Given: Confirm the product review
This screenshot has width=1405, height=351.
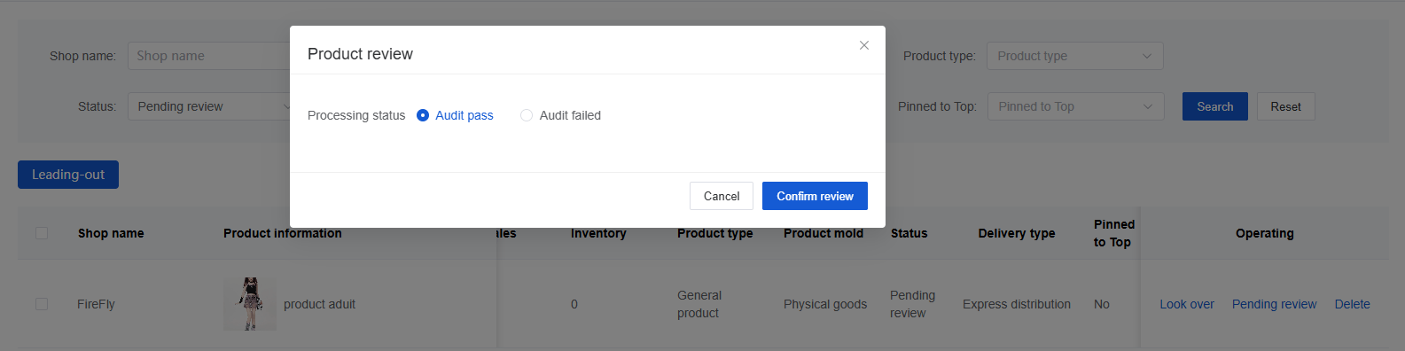Looking at the screenshot, I should point(815,196).
